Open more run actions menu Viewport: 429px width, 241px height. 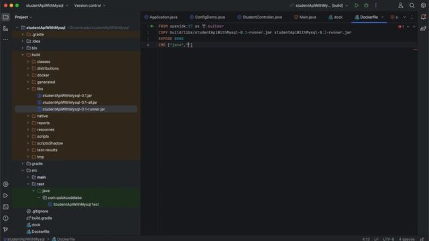click(x=376, y=5)
